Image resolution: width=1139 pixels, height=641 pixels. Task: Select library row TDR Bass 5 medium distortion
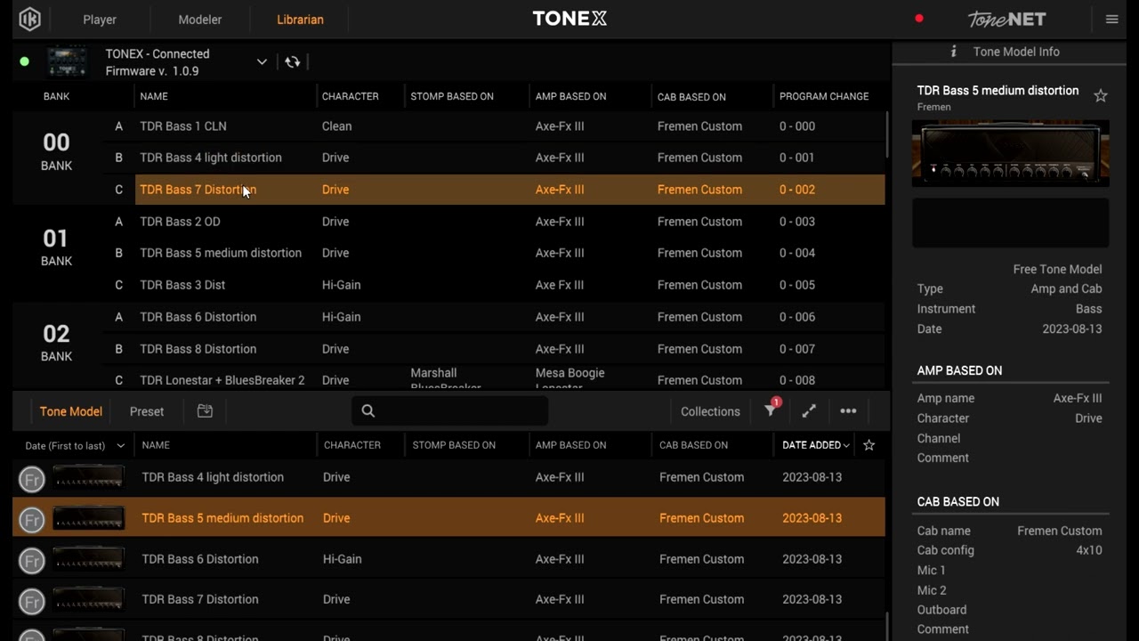pos(449,518)
